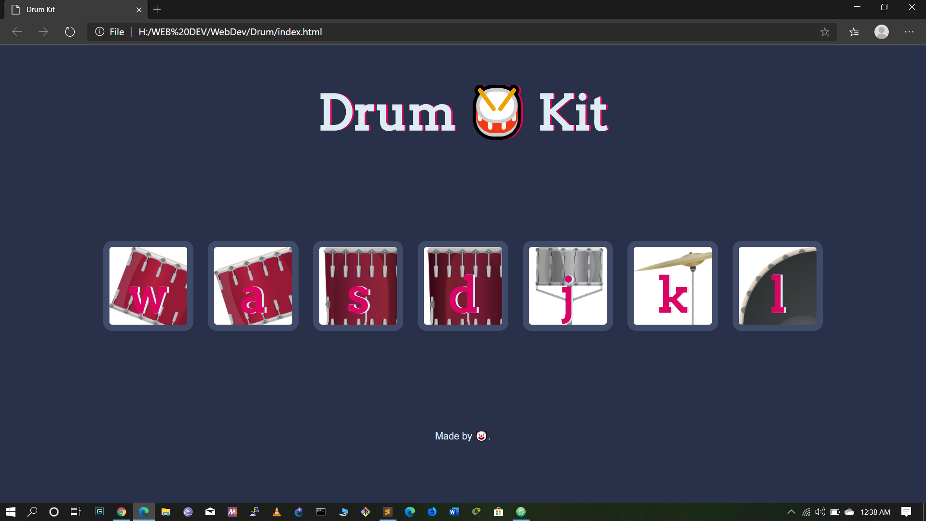
Task: Click the clown emoji in the footer
Action: point(481,436)
